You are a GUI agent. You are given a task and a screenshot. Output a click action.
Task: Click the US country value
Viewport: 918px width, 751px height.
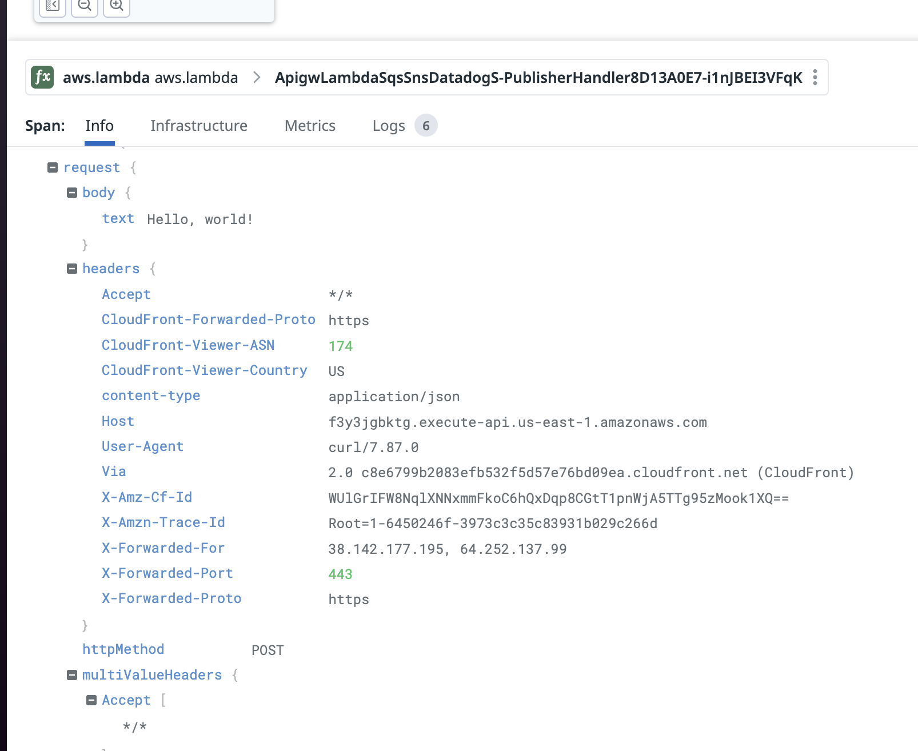click(337, 371)
